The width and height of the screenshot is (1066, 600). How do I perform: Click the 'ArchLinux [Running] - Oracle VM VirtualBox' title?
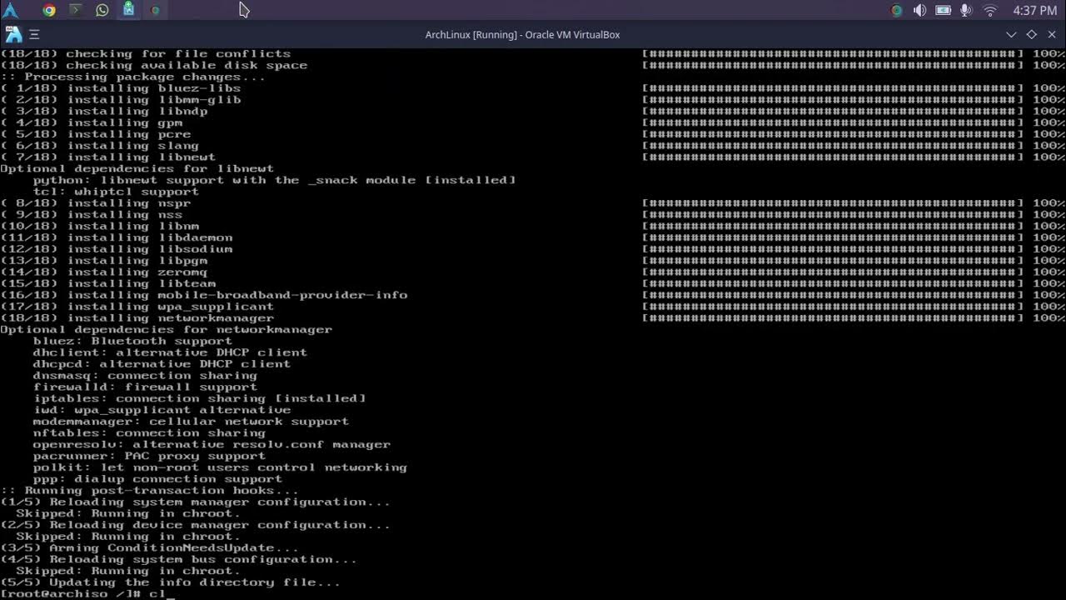click(x=522, y=35)
